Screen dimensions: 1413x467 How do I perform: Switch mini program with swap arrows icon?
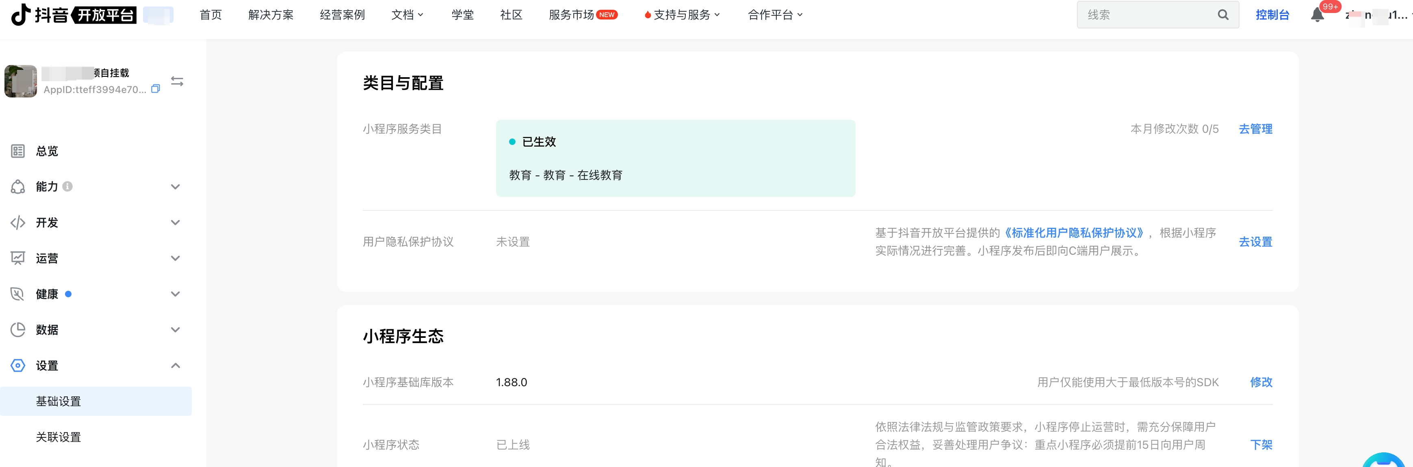(x=177, y=81)
